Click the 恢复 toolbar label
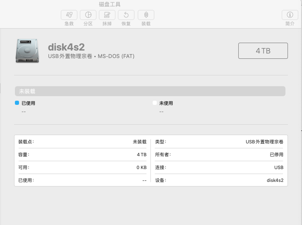Viewport: 302px width, 225px height. [126, 24]
